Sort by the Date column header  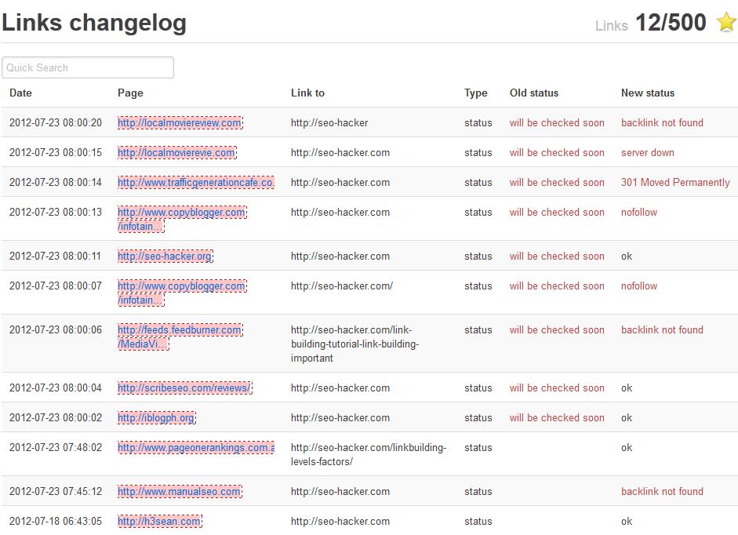pyautogui.click(x=21, y=93)
